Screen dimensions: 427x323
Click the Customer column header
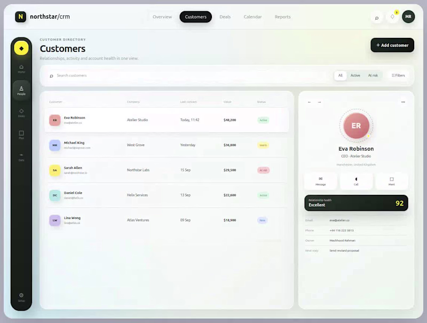tap(56, 102)
